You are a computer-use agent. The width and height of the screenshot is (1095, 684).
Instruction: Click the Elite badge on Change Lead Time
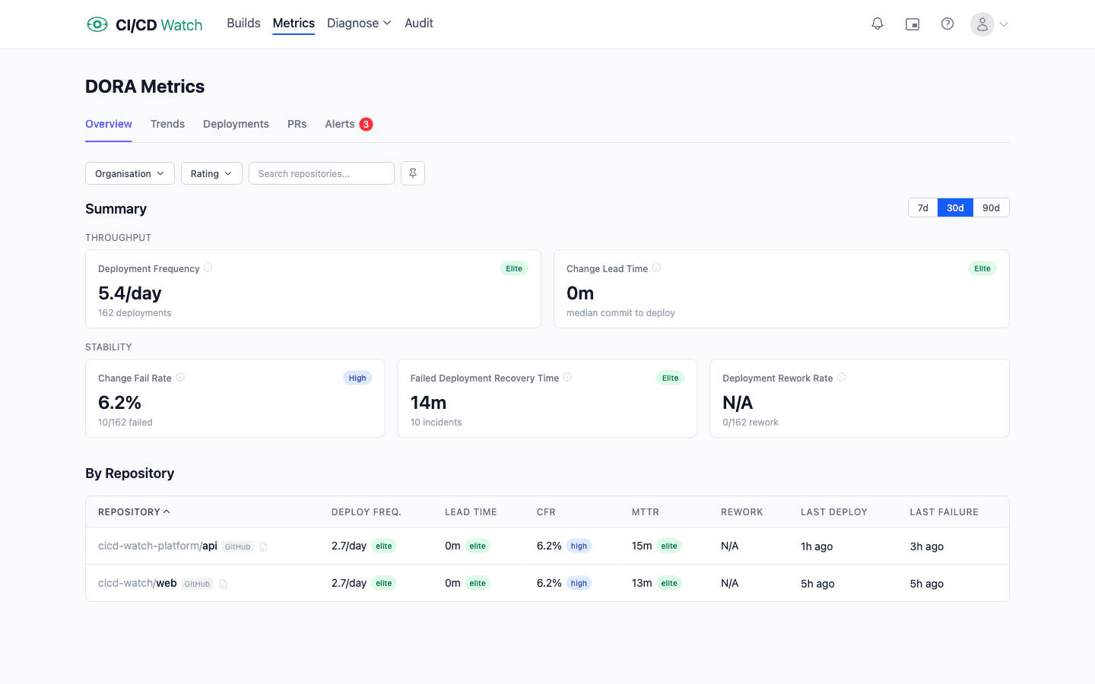[x=982, y=268]
